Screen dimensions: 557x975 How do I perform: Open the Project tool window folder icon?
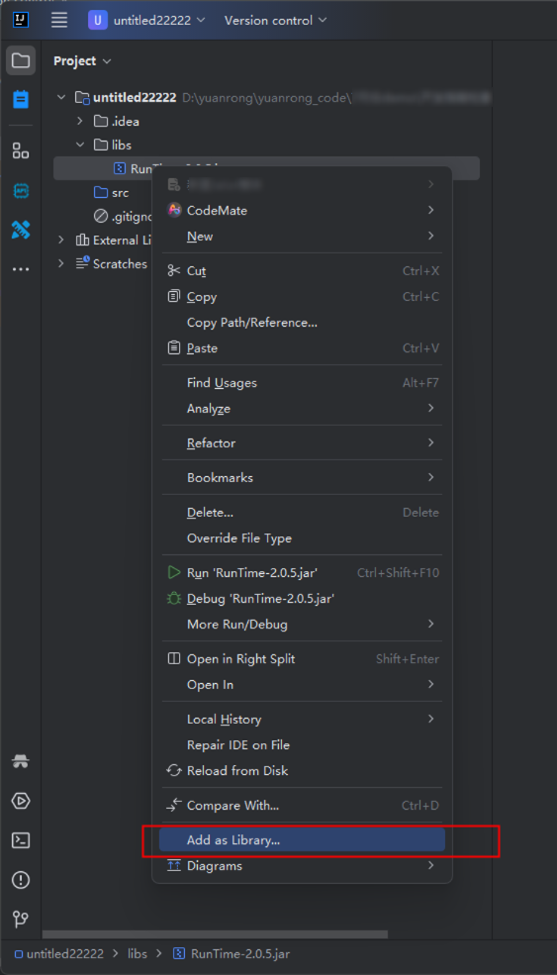[21, 60]
